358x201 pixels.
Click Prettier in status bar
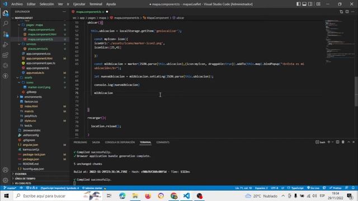(x=335, y=188)
